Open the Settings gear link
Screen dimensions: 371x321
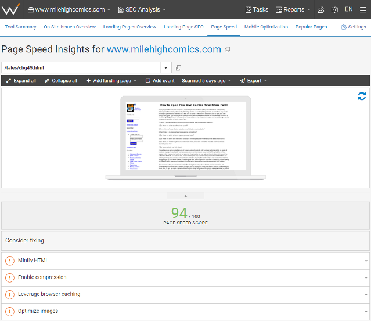pos(354,27)
